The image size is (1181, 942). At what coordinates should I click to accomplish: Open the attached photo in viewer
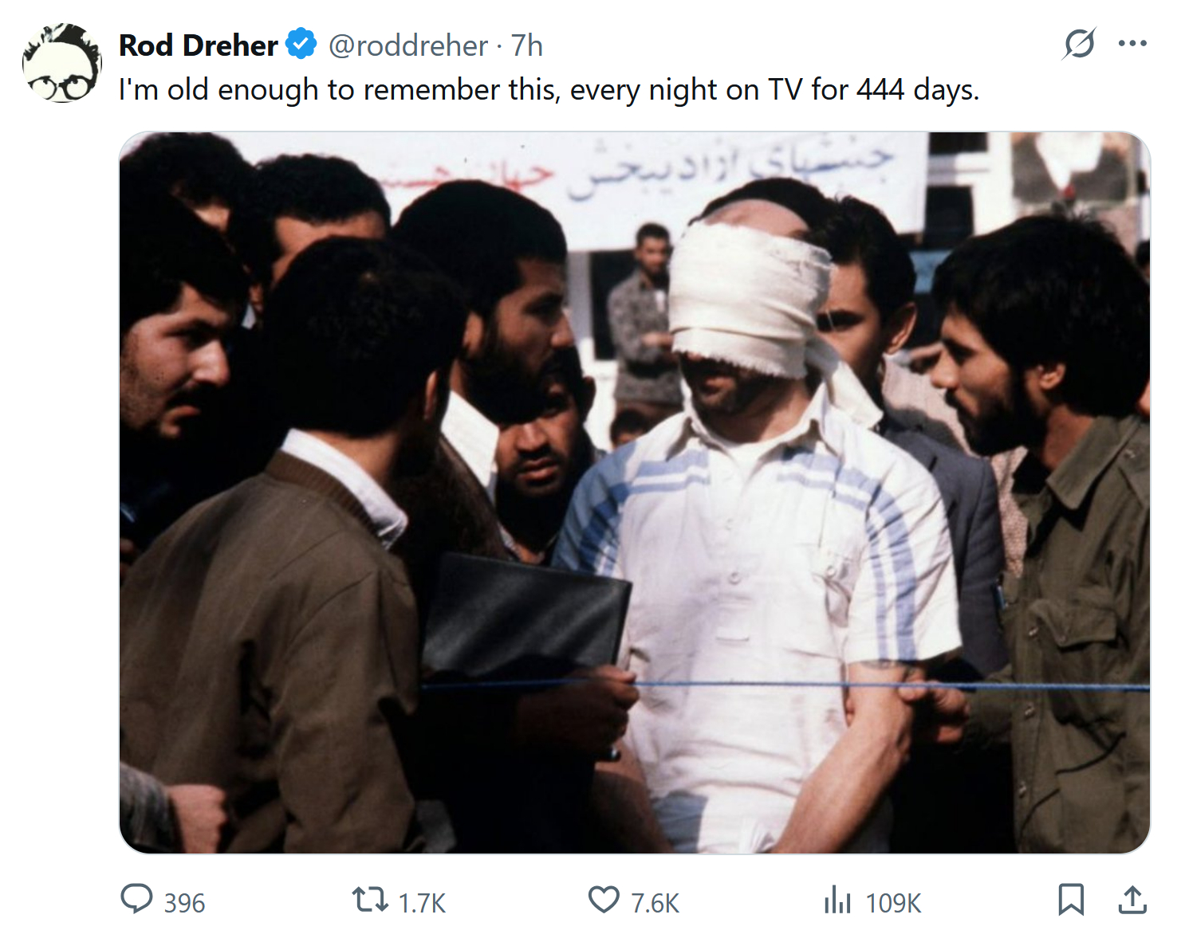(x=635, y=493)
